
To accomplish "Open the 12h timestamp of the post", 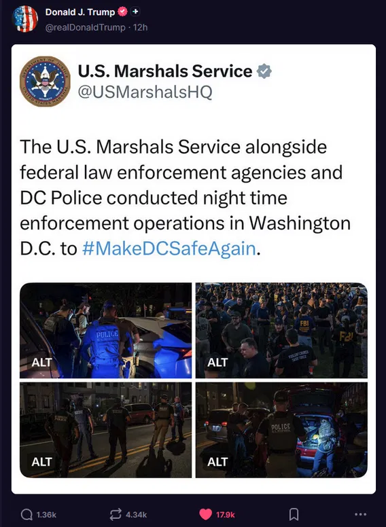I will pyautogui.click(x=141, y=27).
